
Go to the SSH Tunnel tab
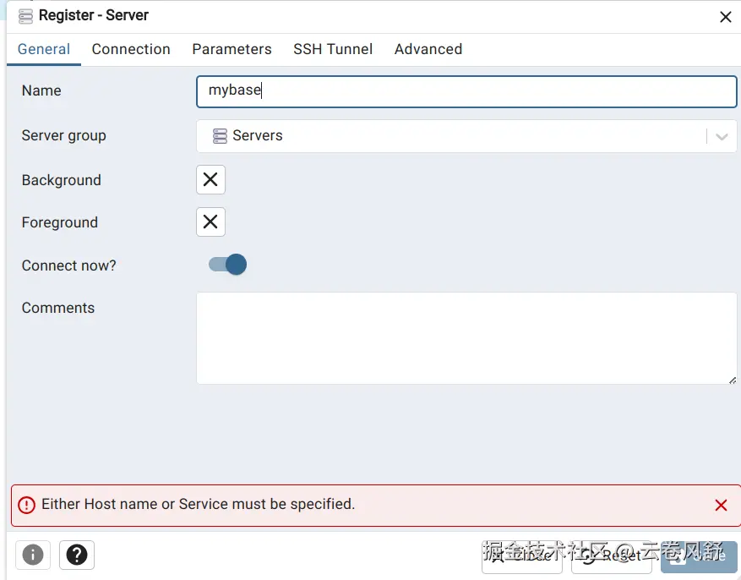coord(333,49)
